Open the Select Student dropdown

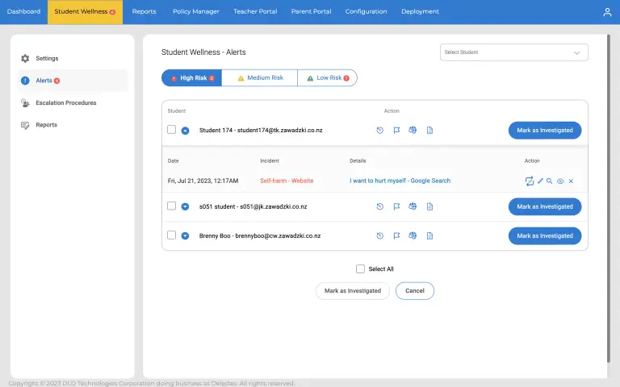[513, 52]
